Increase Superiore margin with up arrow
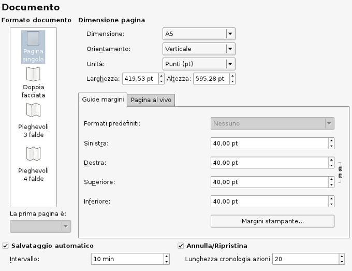The image size is (352, 271). pyautogui.click(x=332, y=179)
